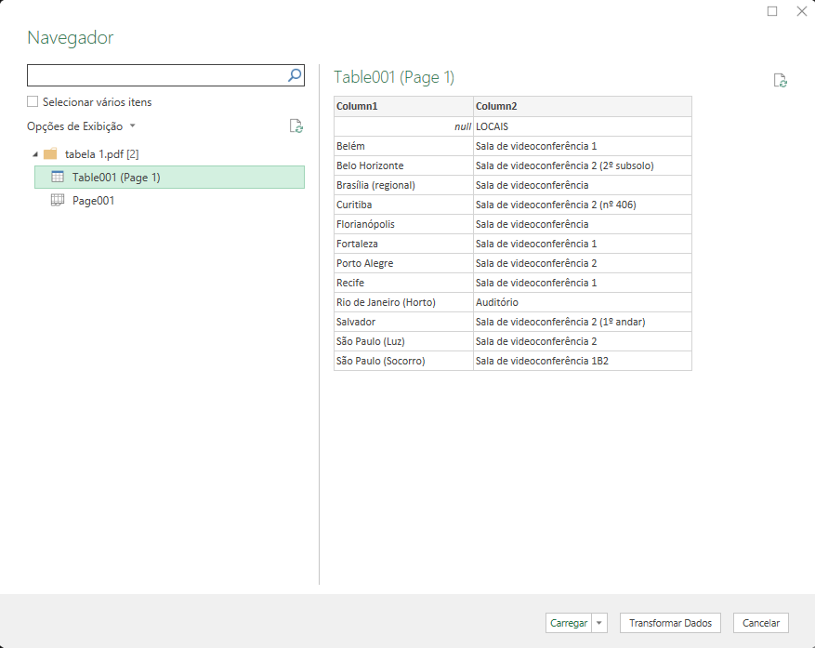Click Sala de videoconferência 2 (1º andar) cell

[x=582, y=322]
